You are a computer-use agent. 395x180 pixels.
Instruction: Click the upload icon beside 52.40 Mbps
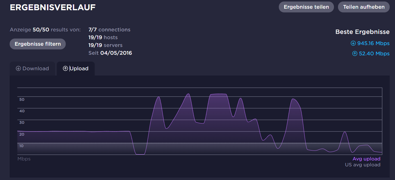(355, 54)
